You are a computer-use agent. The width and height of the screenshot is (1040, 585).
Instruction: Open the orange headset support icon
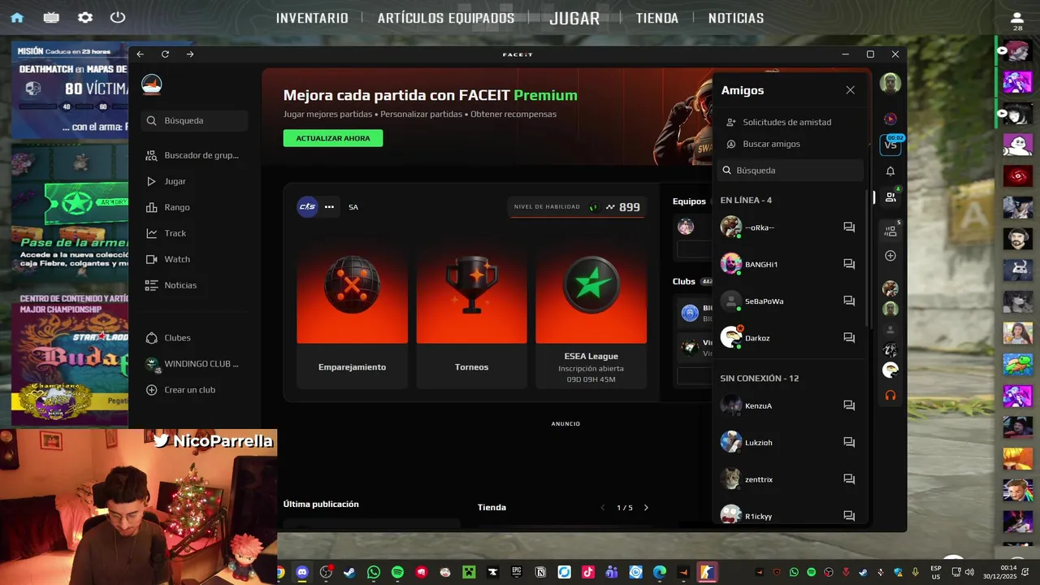(890, 395)
